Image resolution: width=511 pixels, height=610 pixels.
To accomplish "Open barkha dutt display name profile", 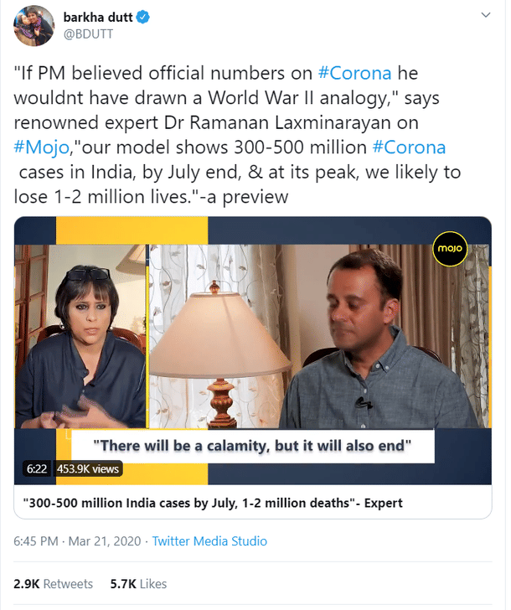I will pyautogui.click(x=99, y=17).
